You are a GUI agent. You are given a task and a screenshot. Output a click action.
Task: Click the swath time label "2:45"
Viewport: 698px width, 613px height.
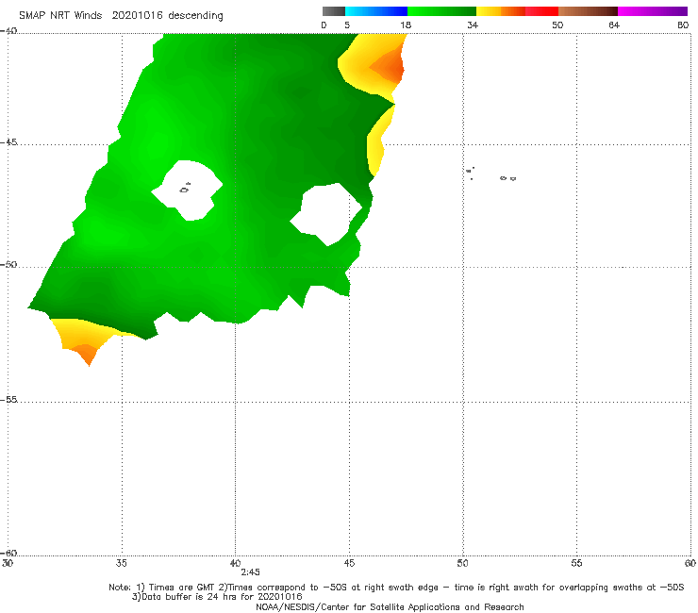click(x=250, y=572)
